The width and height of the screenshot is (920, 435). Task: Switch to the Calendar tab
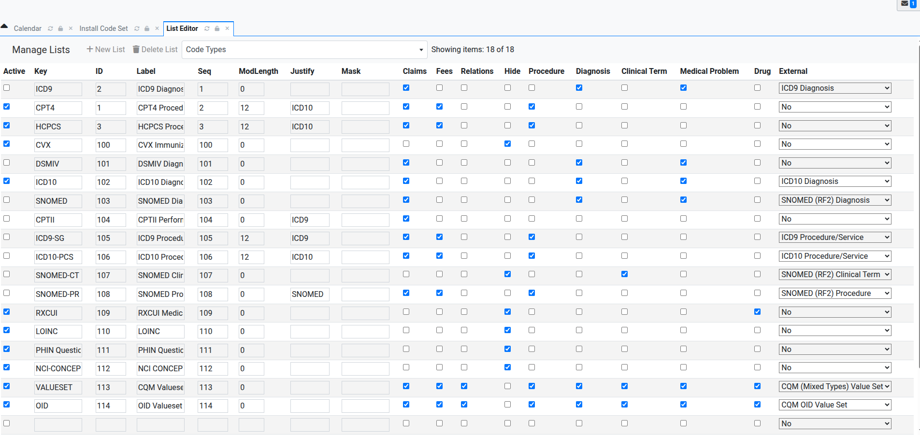coord(28,28)
